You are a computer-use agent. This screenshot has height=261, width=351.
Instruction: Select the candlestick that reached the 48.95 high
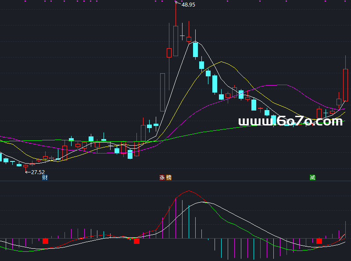pos(176,41)
